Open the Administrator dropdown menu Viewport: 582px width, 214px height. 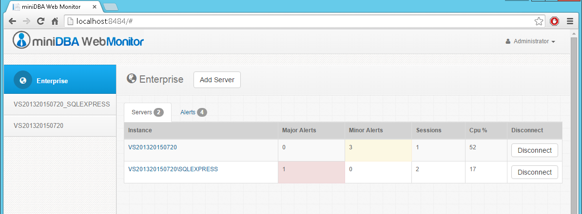[530, 41]
